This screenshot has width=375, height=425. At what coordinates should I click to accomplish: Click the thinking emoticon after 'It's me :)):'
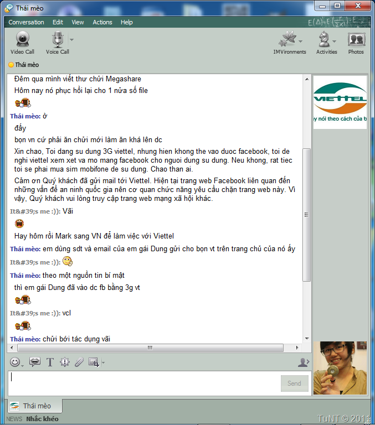coord(68,261)
